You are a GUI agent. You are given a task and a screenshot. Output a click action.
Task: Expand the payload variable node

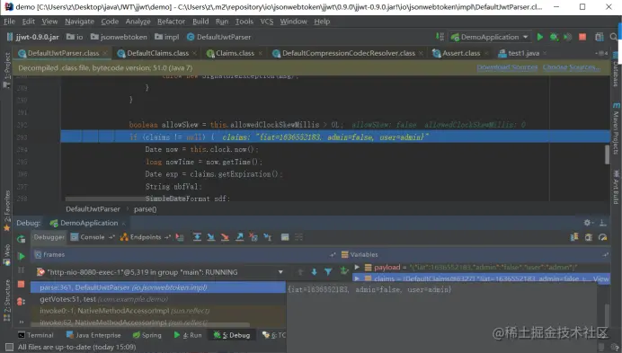click(357, 267)
